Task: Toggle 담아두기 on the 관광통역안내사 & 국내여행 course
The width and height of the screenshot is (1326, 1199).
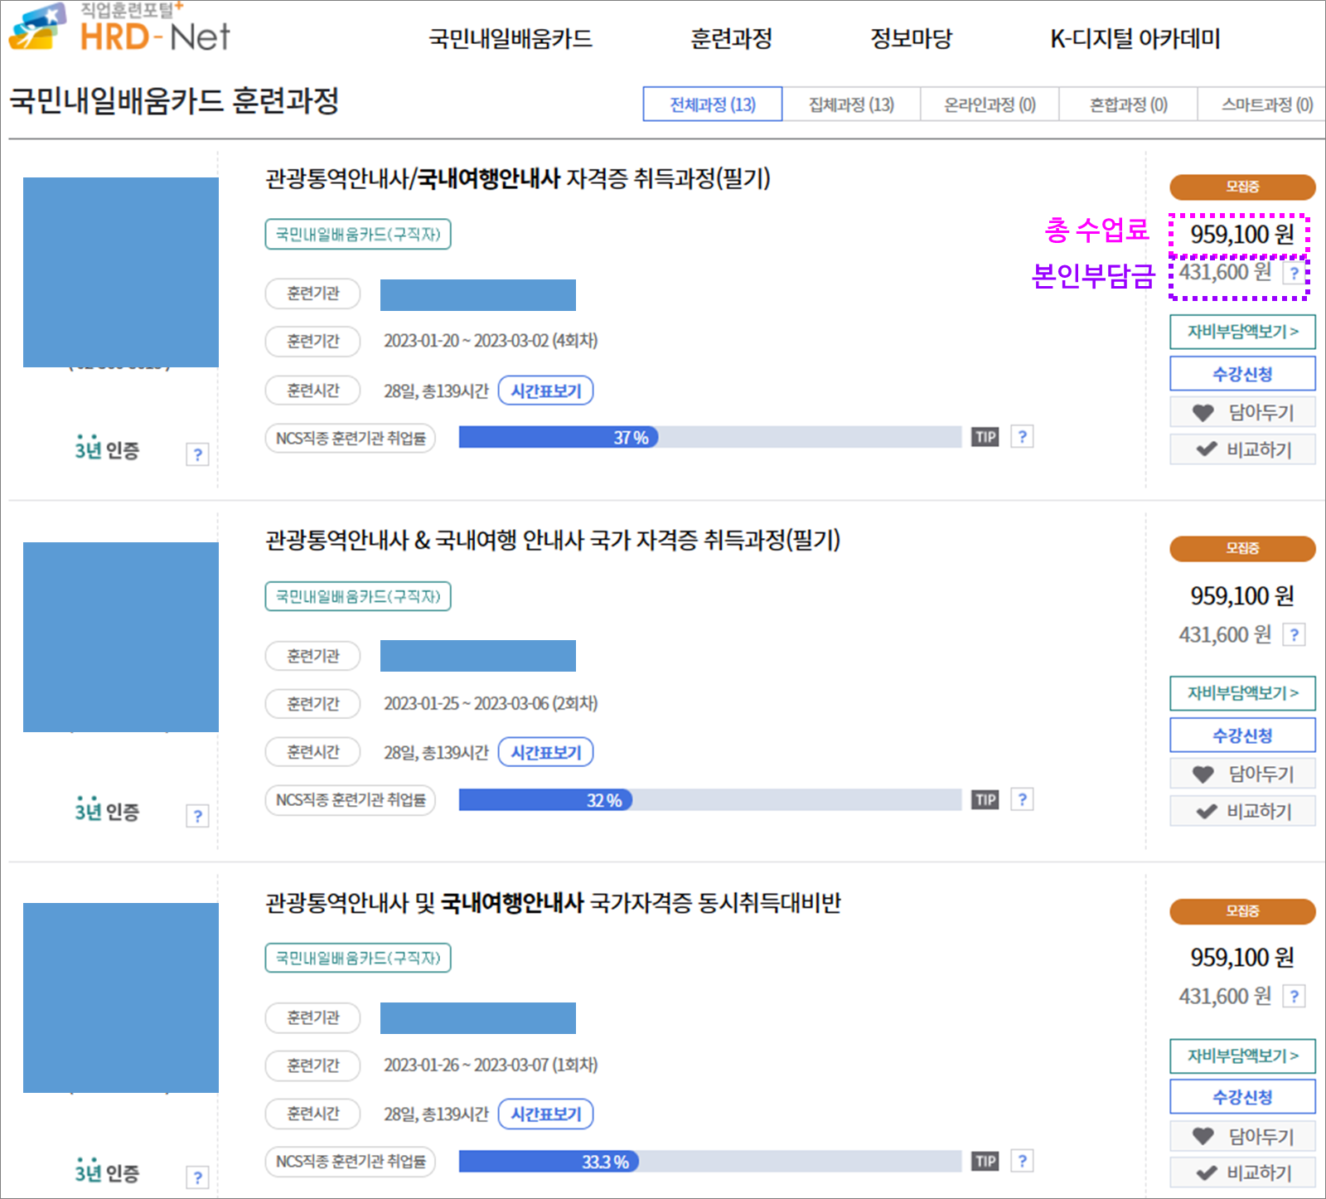Action: pos(1242,773)
